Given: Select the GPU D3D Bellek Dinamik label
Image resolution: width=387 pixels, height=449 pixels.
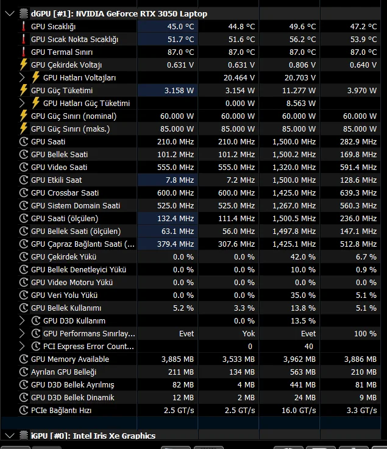Looking at the screenshot, I should pyautogui.click(x=73, y=397).
